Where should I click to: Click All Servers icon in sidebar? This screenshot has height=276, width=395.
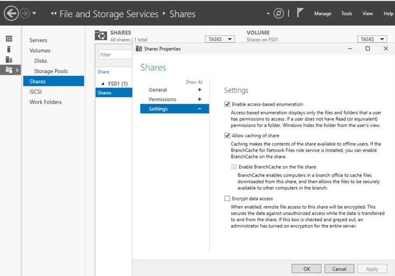(9, 60)
